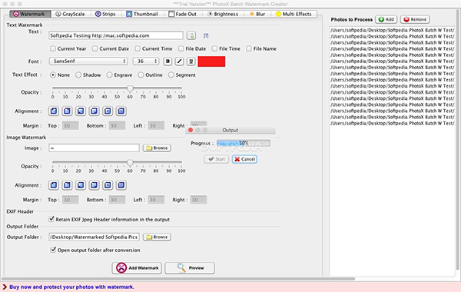
Task: Toggle bold font style
Action: pyautogui.click(x=167, y=61)
